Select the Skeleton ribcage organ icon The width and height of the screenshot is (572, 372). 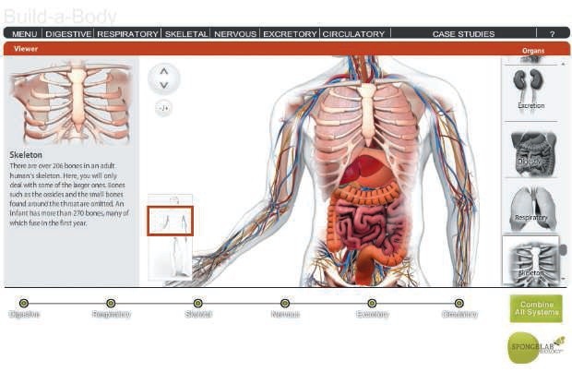[530, 260]
